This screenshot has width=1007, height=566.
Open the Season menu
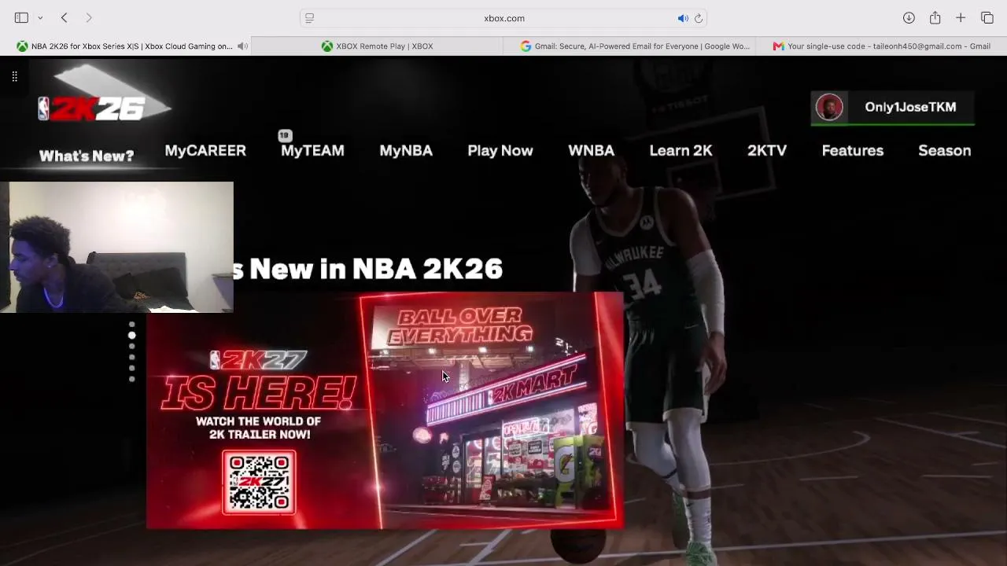click(x=945, y=150)
